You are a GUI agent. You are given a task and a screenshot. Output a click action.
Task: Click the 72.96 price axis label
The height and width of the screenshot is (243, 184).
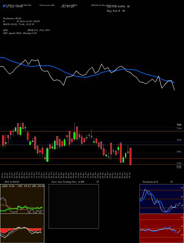pyautogui.click(x=179, y=140)
